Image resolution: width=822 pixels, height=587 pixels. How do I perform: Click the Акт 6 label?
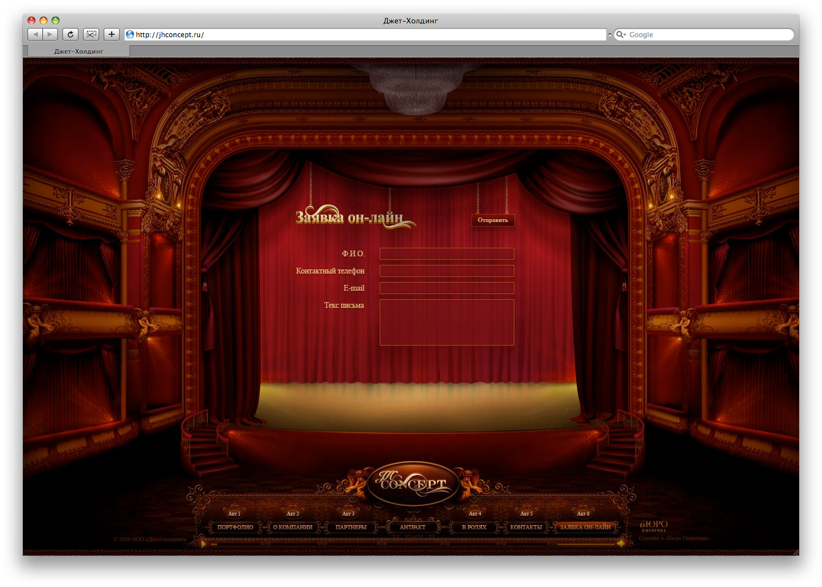pyautogui.click(x=583, y=513)
